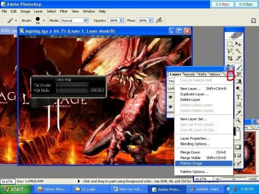This screenshot has width=259, height=194.
Task: Choose New Layer Set…
Action: (204, 119)
